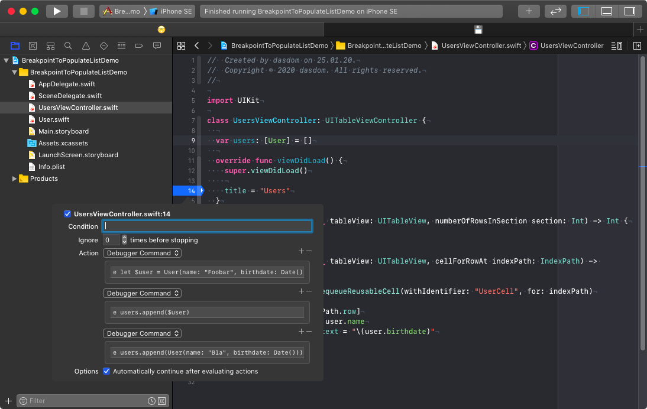Focus the breakpoint Condition field
This screenshot has width=647, height=409.
pos(207,226)
